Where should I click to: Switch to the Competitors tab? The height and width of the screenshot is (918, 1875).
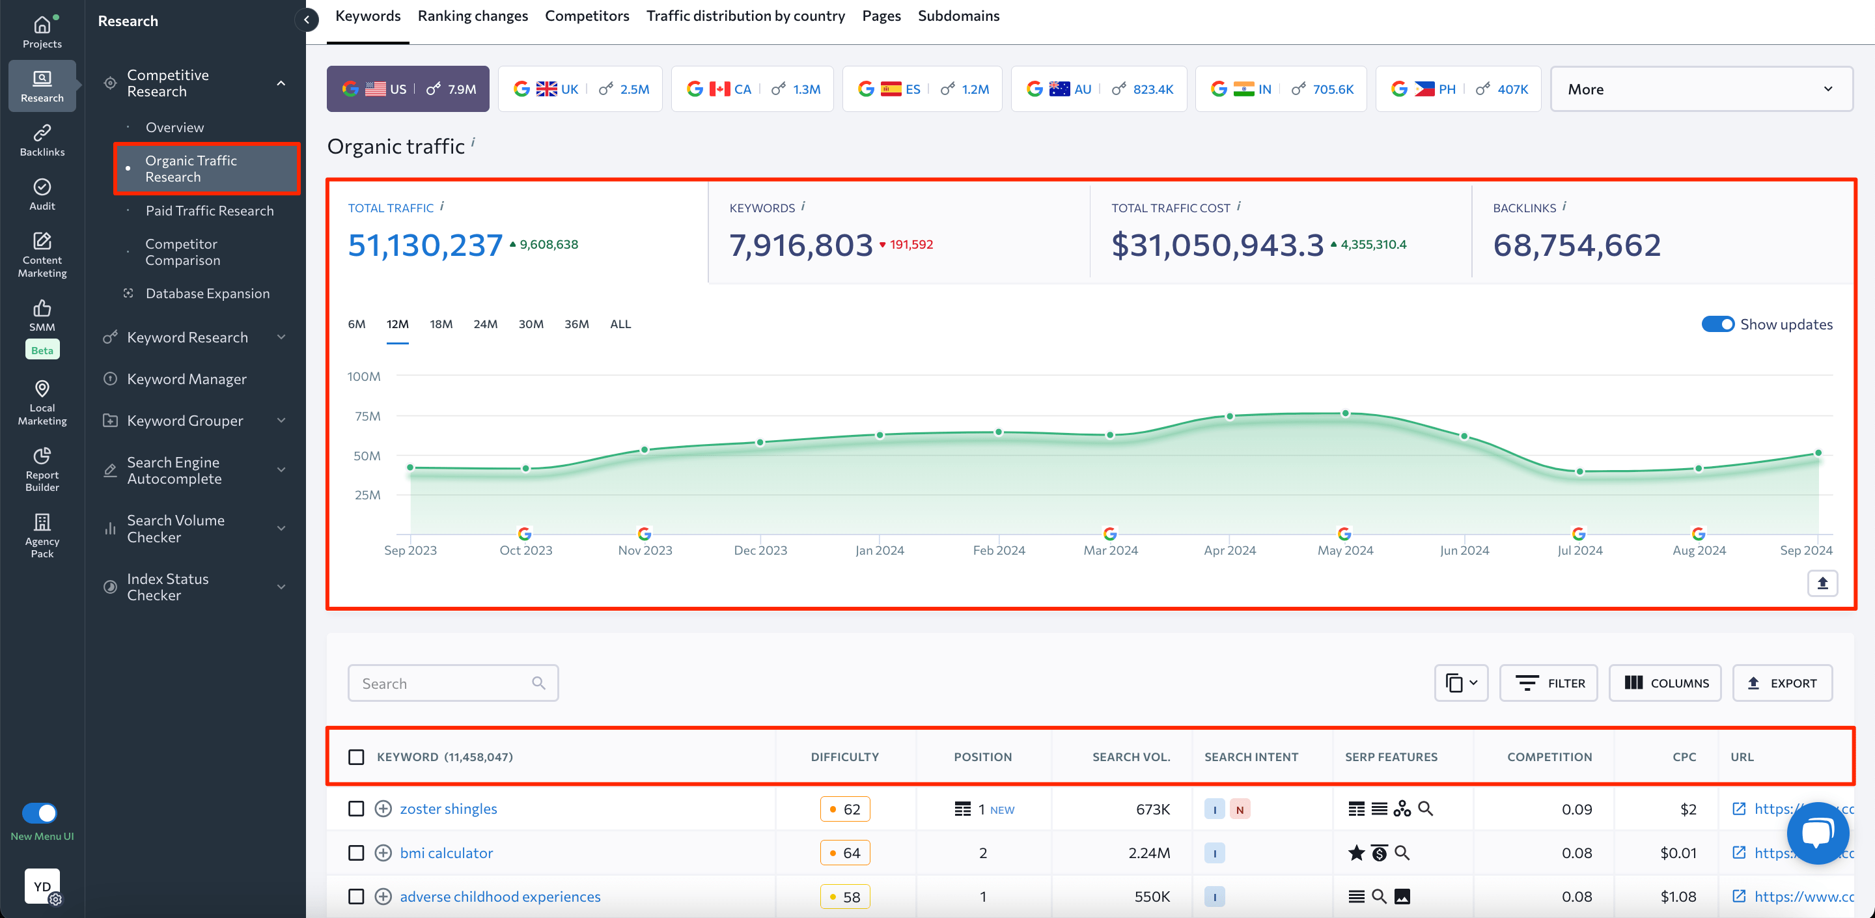coord(587,16)
